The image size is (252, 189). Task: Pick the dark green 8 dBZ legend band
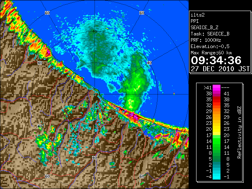point(217,153)
